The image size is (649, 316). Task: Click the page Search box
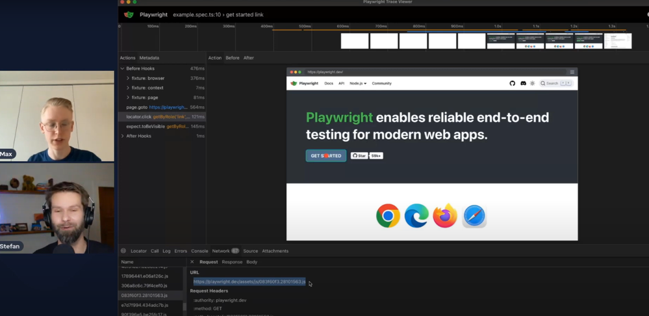point(556,83)
